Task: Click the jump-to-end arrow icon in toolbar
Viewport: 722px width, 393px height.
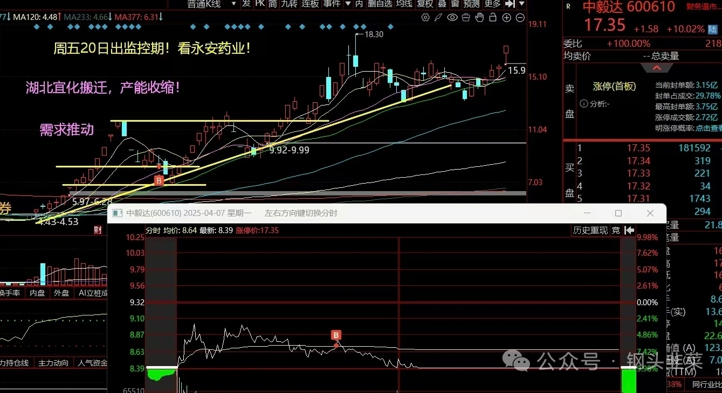Action: coord(510,4)
